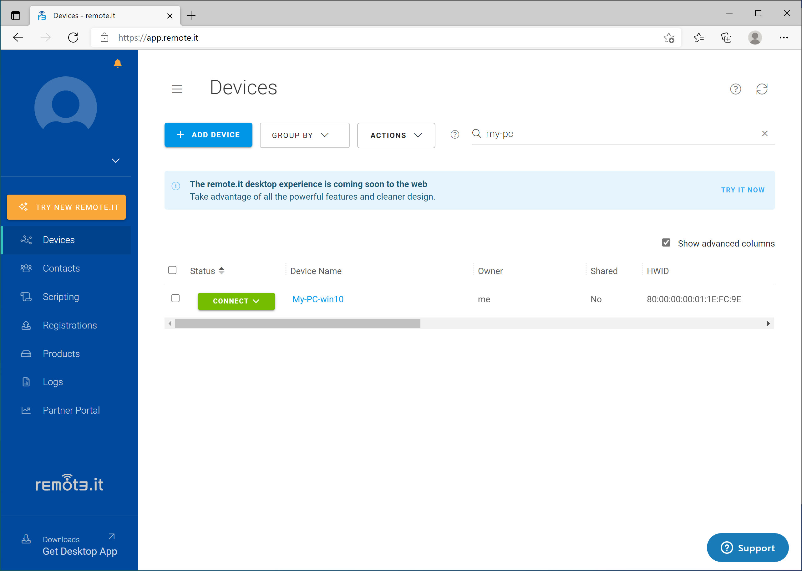Click the refresh devices icon
The width and height of the screenshot is (802, 571).
(x=762, y=89)
